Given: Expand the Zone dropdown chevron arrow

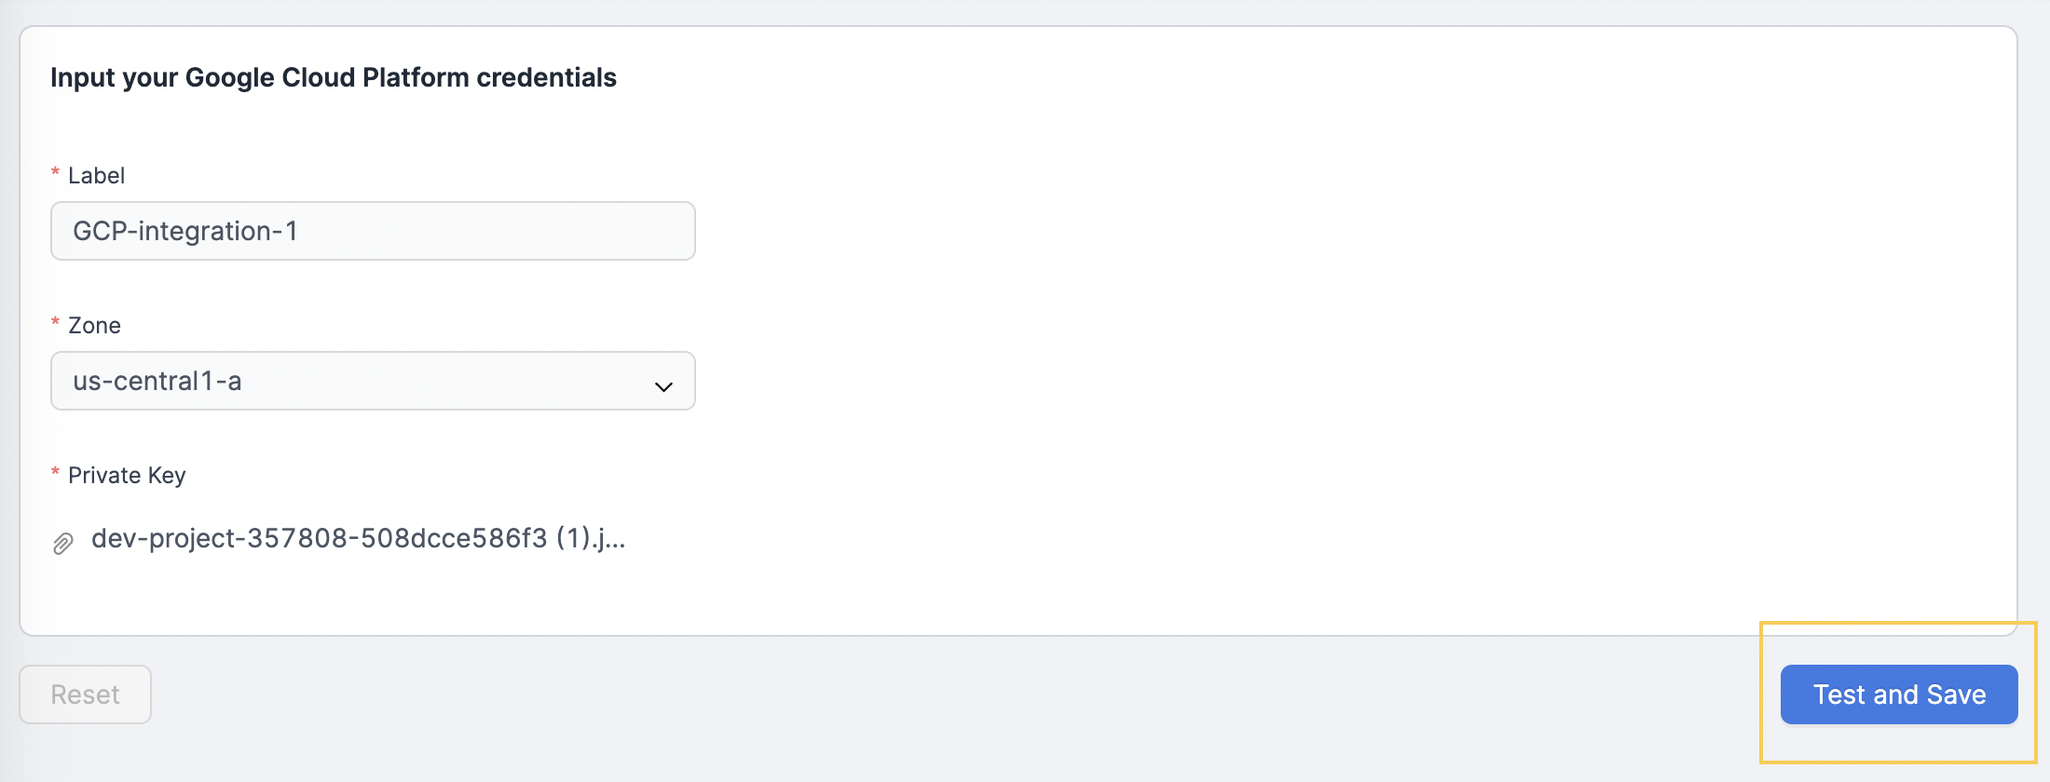Looking at the screenshot, I should (x=663, y=386).
